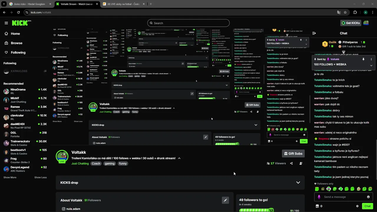Click Show More in Recommended
Image resolution: width=377 pixels, height=212 pixels.
[x=10, y=177]
